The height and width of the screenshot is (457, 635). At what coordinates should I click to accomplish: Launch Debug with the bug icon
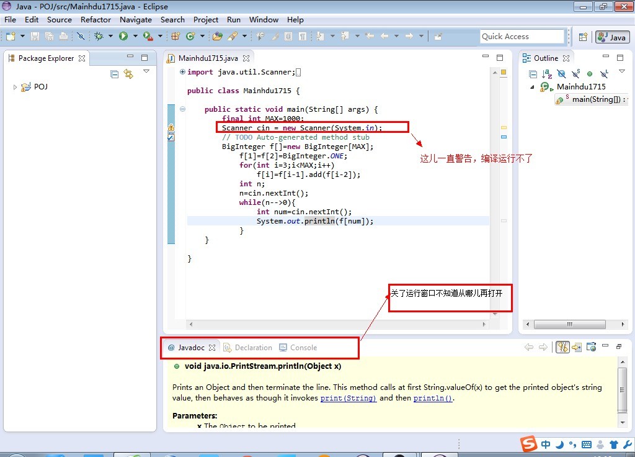99,37
